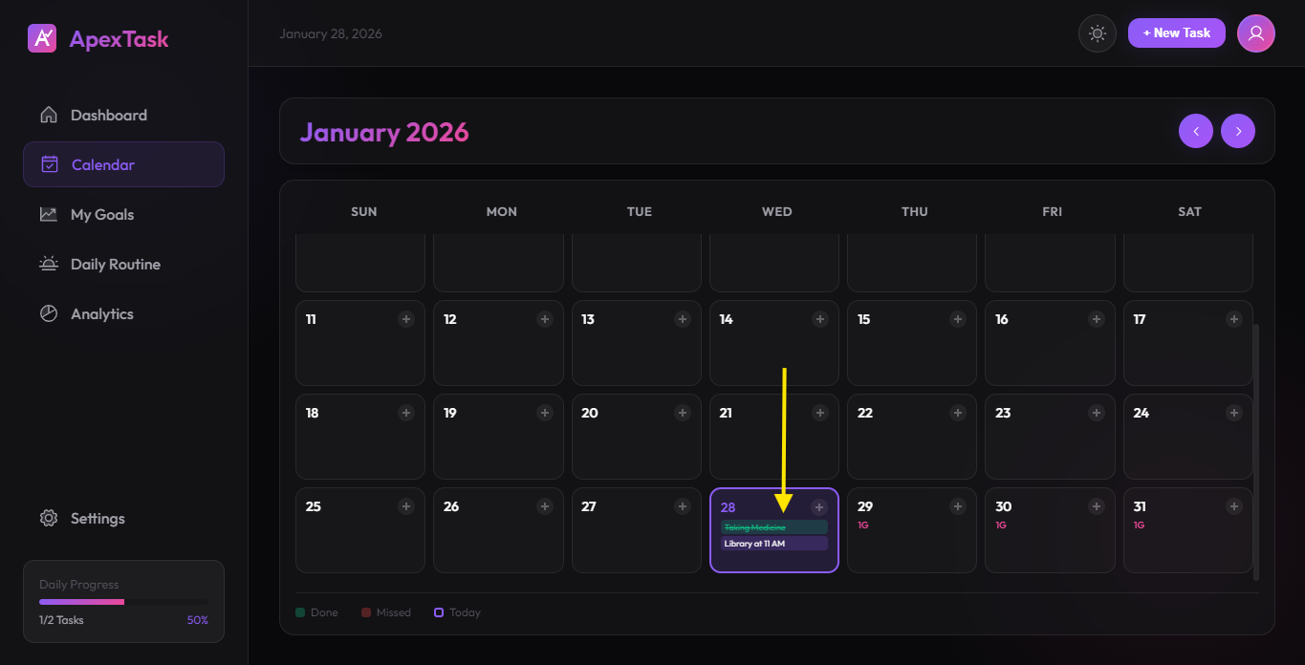1305x665 pixels.
Task: Select the January 2026 heading
Action: click(384, 132)
